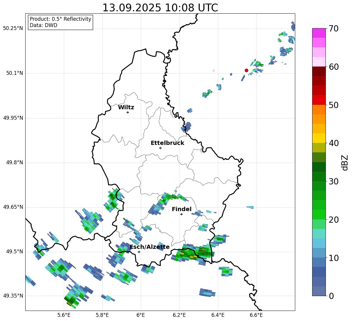Click the 70 value on colorbar
The image size is (352, 321).
click(x=334, y=29)
